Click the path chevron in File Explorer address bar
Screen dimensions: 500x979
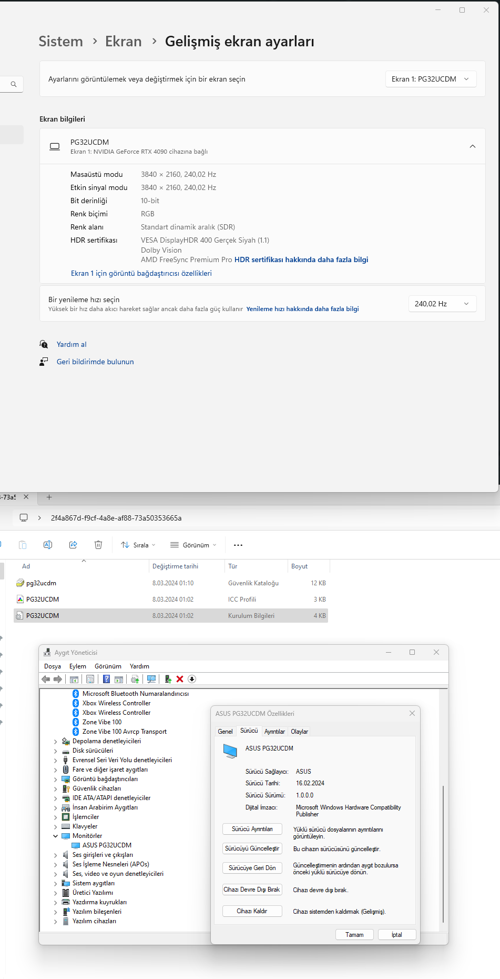(x=39, y=518)
